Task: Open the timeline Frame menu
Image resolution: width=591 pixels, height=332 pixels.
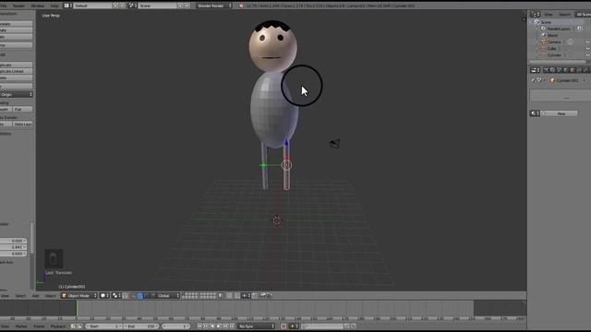Action: (39, 326)
